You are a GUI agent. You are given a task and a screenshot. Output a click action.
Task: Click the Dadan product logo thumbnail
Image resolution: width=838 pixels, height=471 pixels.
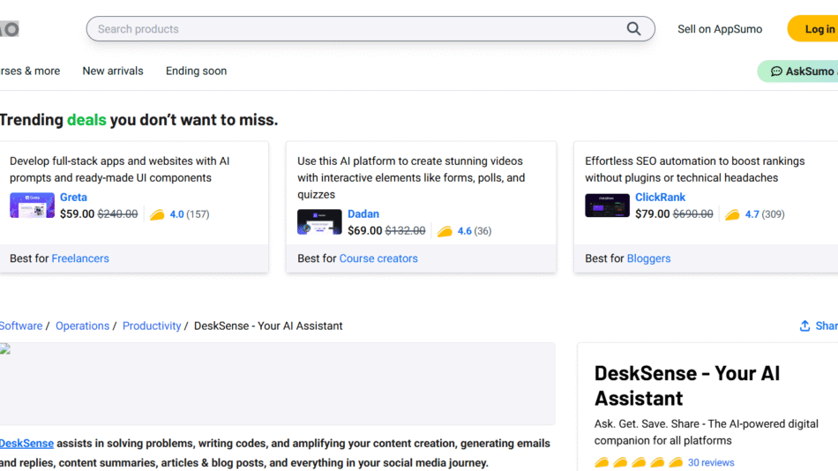[x=319, y=222]
